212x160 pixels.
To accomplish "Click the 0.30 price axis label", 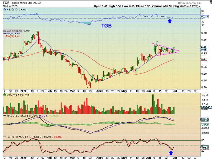I will 204,74.
